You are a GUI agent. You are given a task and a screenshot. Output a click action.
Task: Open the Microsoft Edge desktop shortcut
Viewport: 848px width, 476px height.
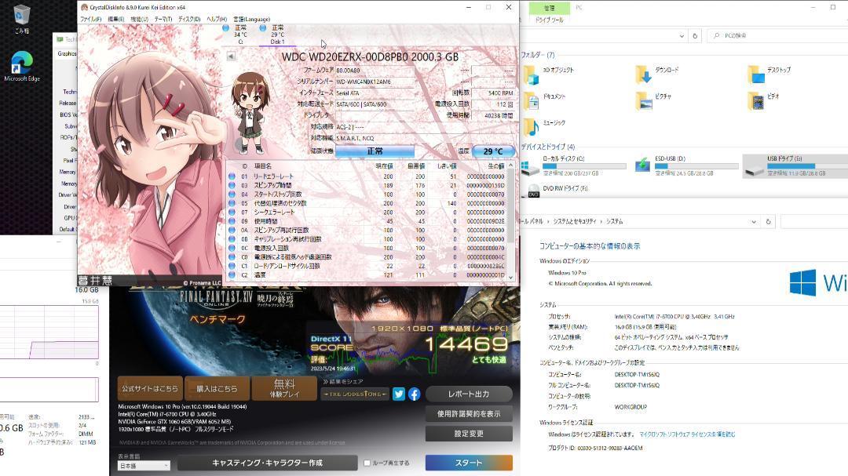pos(22,66)
